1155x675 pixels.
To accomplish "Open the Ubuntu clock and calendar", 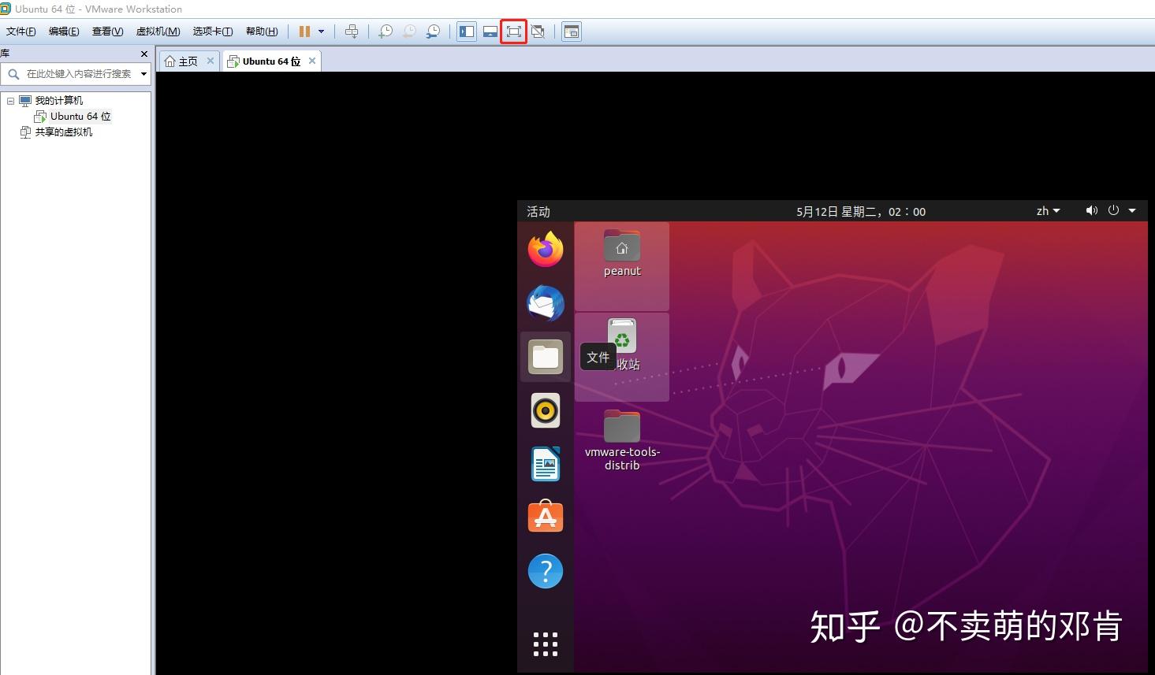I will (x=861, y=211).
